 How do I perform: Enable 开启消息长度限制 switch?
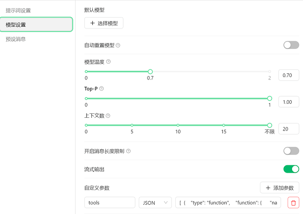291,151
